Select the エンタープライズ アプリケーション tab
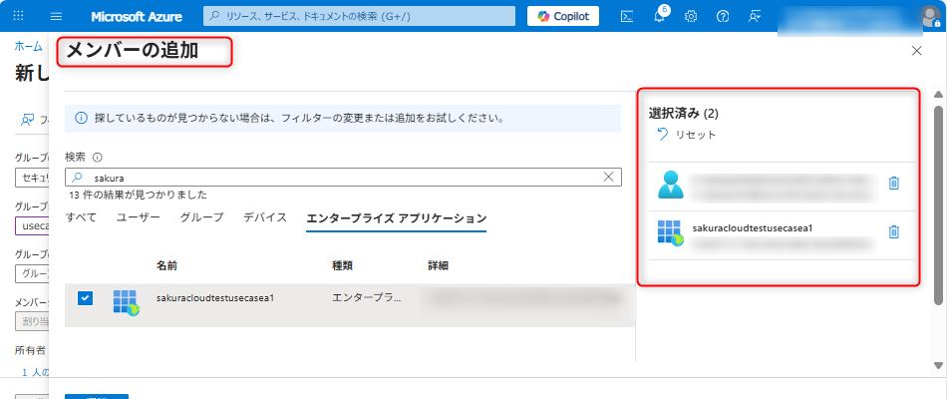947x399 pixels. coord(396,218)
